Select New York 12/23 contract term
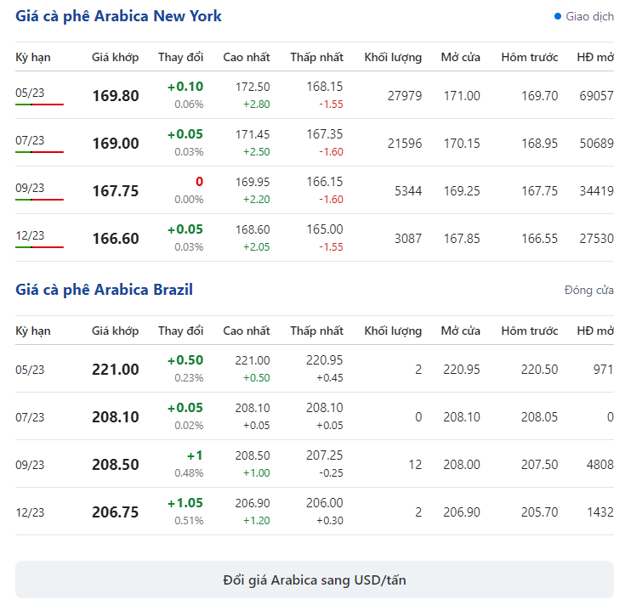This screenshot has height=605, width=625. point(30,235)
